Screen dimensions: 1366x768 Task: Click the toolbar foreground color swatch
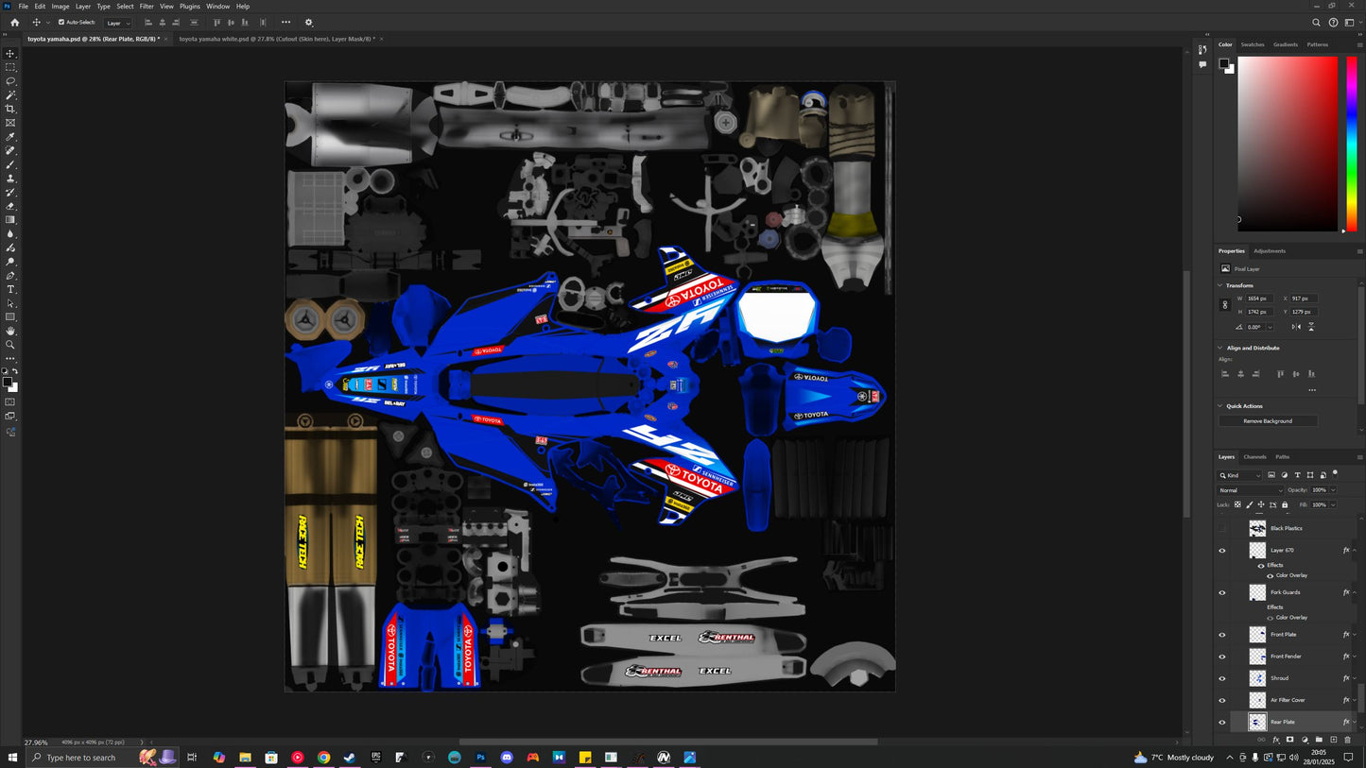(8, 383)
